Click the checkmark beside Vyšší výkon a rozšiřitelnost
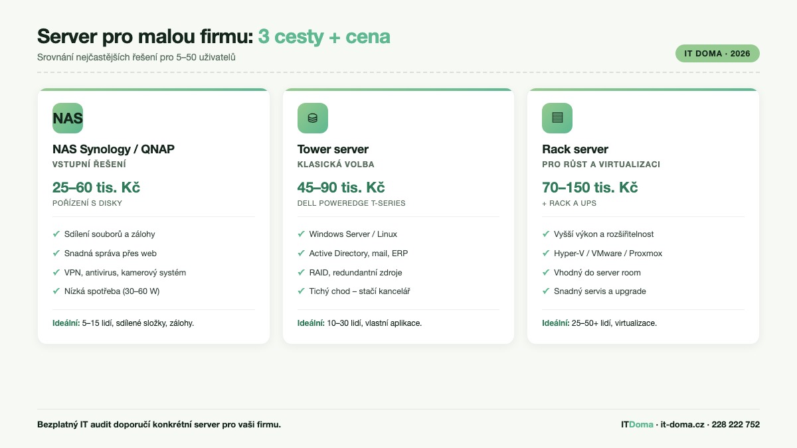The height and width of the screenshot is (448, 797). (x=546, y=234)
